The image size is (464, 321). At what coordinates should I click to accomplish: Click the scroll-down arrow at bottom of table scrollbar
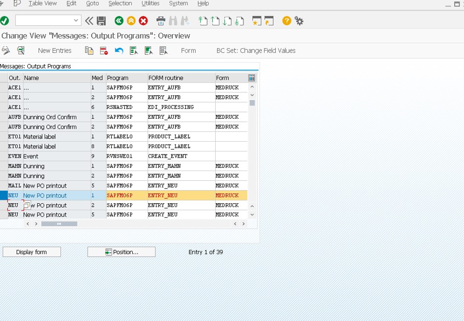tap(252, 214)
